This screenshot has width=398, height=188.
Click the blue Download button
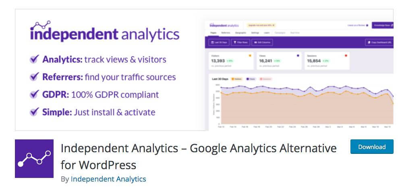(372, 147)
